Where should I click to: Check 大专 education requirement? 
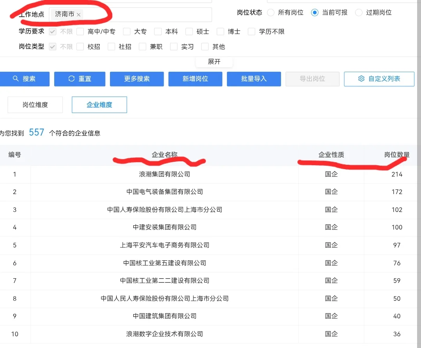(127, 32)
